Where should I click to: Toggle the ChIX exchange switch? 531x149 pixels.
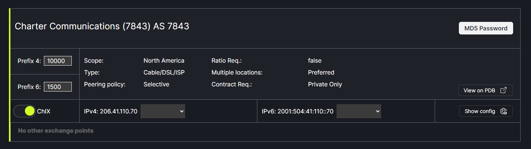pyautogui.click(x=25, y=111)
